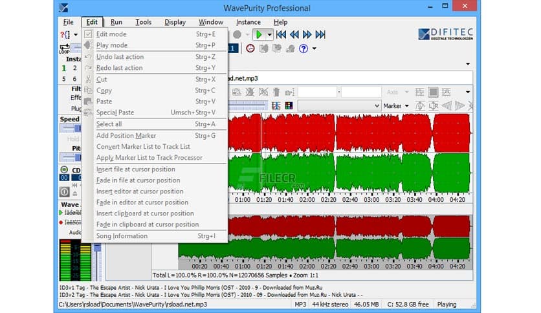Select instance number 5
Screen dimensions: 541x313
point(64,79)
